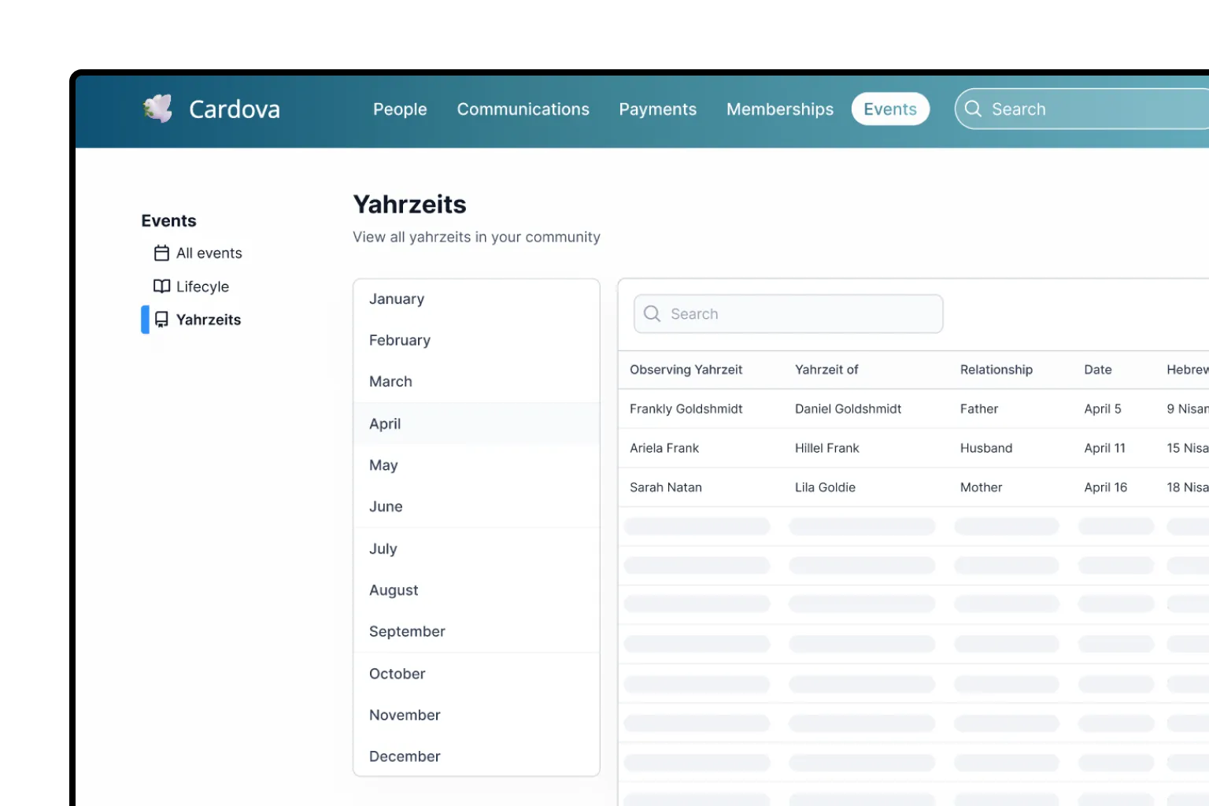This screenshot has width=1209, height=806.
Task: Click Lila Goldie in the Yahrzeit of column
Action: pos(825,487)
